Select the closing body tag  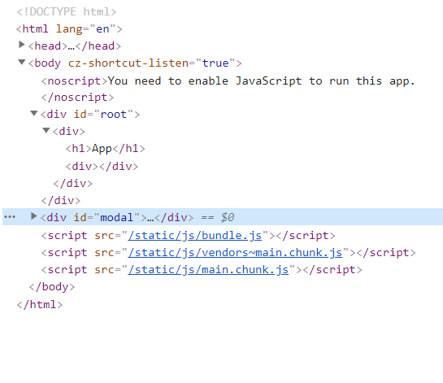click(x=52, y=287)
